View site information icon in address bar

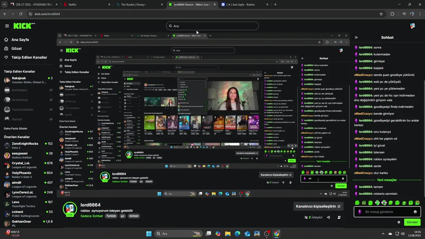click(x=30, y=14)
